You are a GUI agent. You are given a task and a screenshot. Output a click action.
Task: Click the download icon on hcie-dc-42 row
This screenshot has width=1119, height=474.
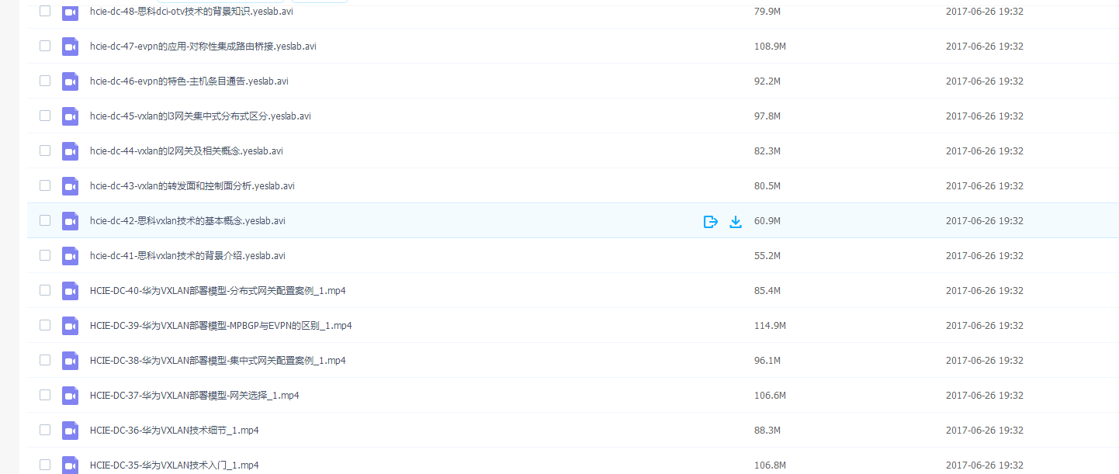click(x=736, y=222)
